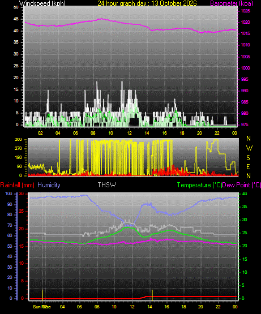Select "22" on the windspeed chart time axis
Screen dimensions: 261x314
pos(217,133)
